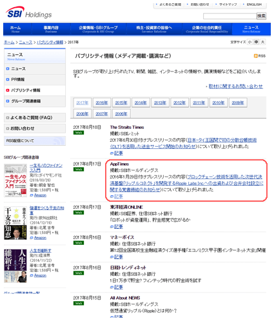Set font size to 小 small
This screenshot has width=274, height=321.
tap(250, 42)
